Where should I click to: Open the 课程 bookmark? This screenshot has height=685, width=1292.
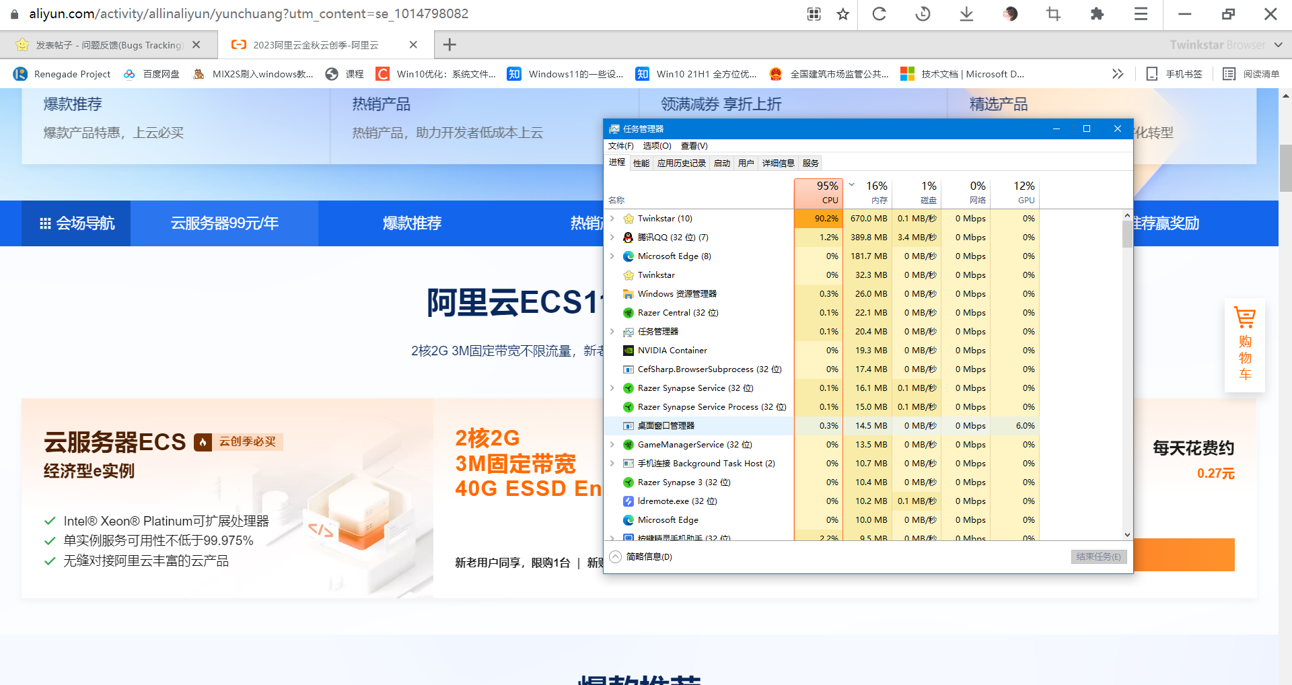click(345, 74)
